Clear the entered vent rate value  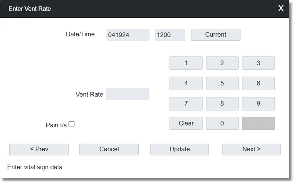click(x=186, y=123)
